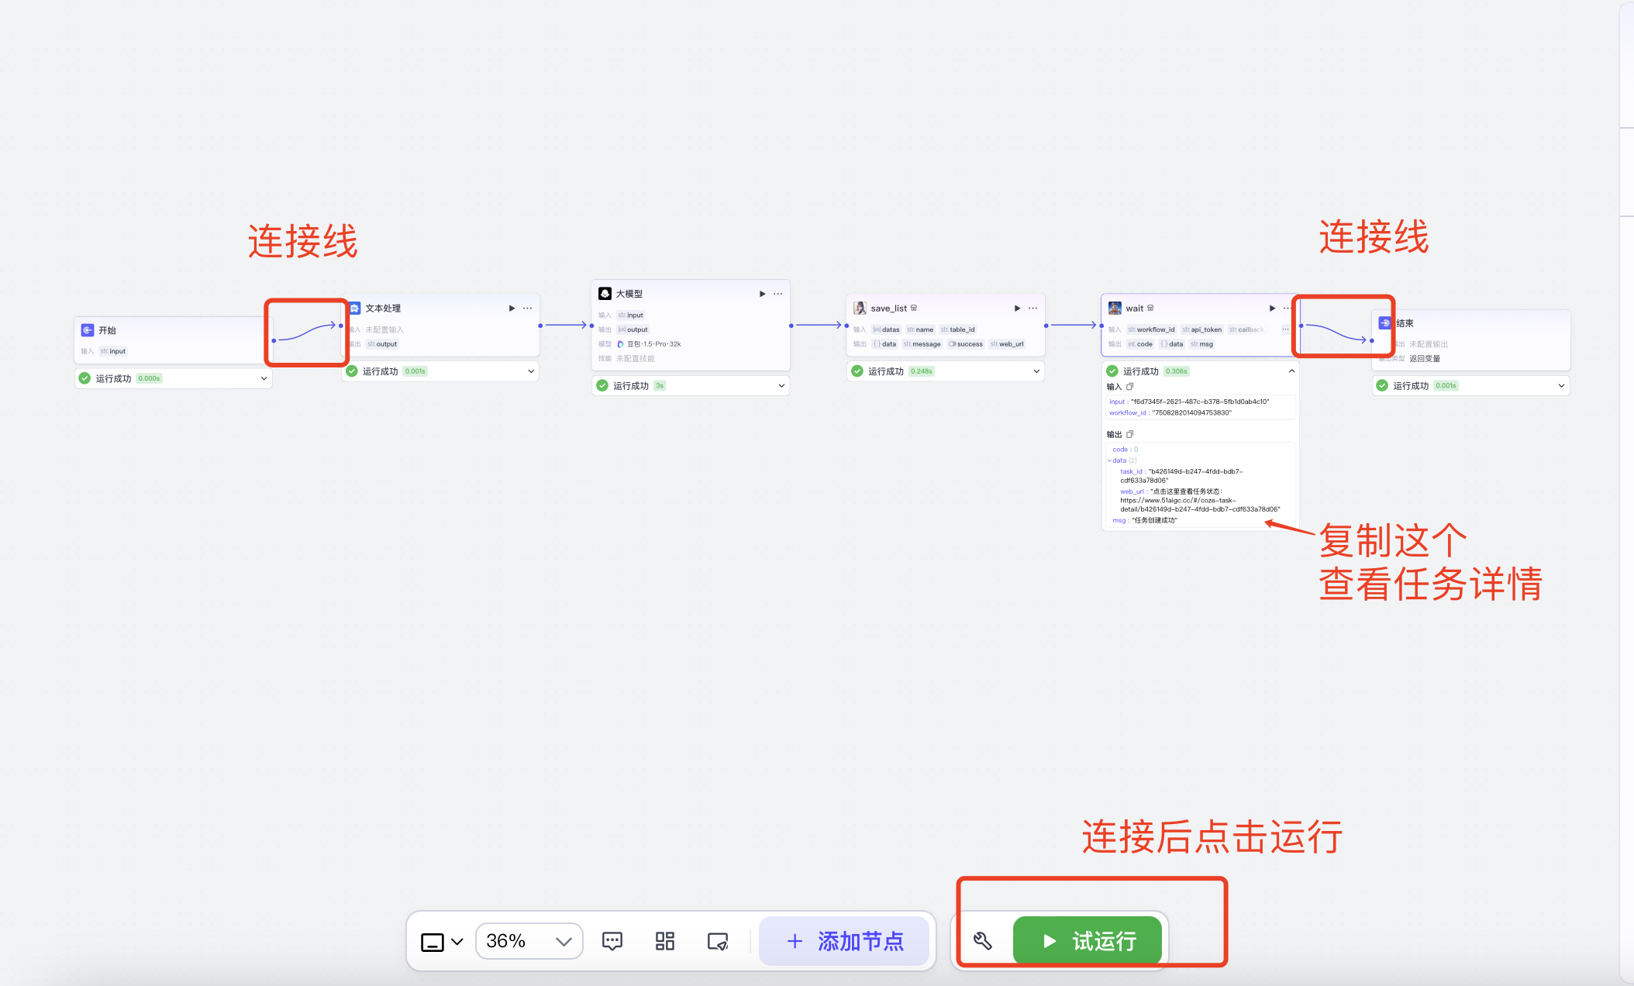
Task: Click the datas param tag in save_list
Action: 887,329
